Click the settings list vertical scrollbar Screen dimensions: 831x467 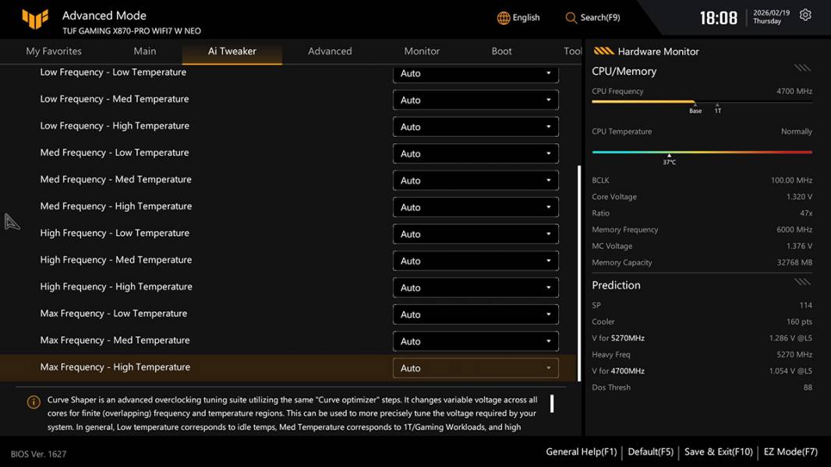pyautogui.click(x=578, y=272)
